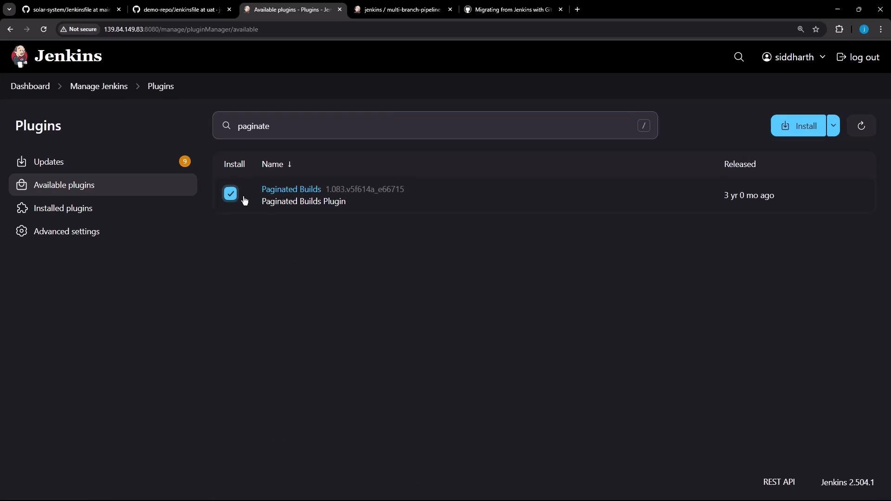The width and height of the screenshot is (891, 501).
Task: Click the Jenkins logo mascot
Action: pos(19,57)
